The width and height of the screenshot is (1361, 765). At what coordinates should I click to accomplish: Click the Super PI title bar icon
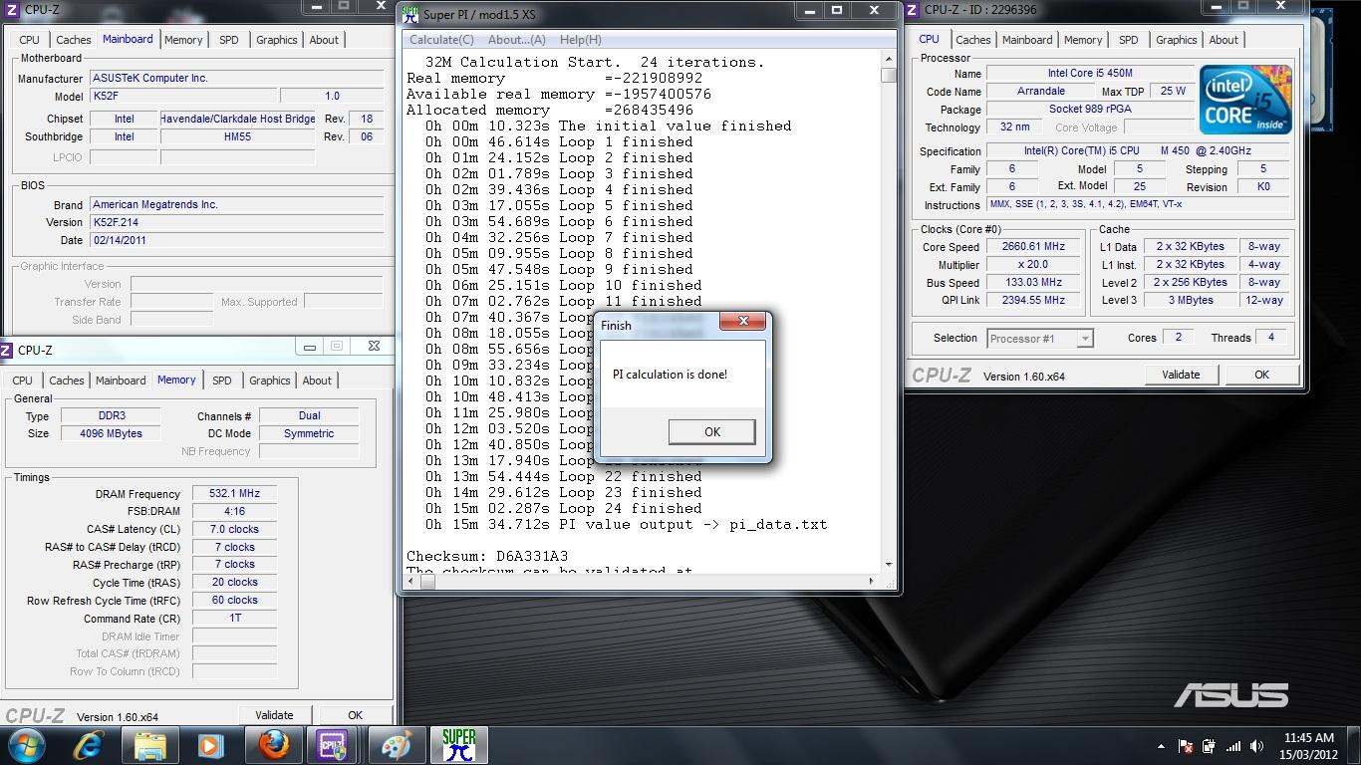click(410, 14)
